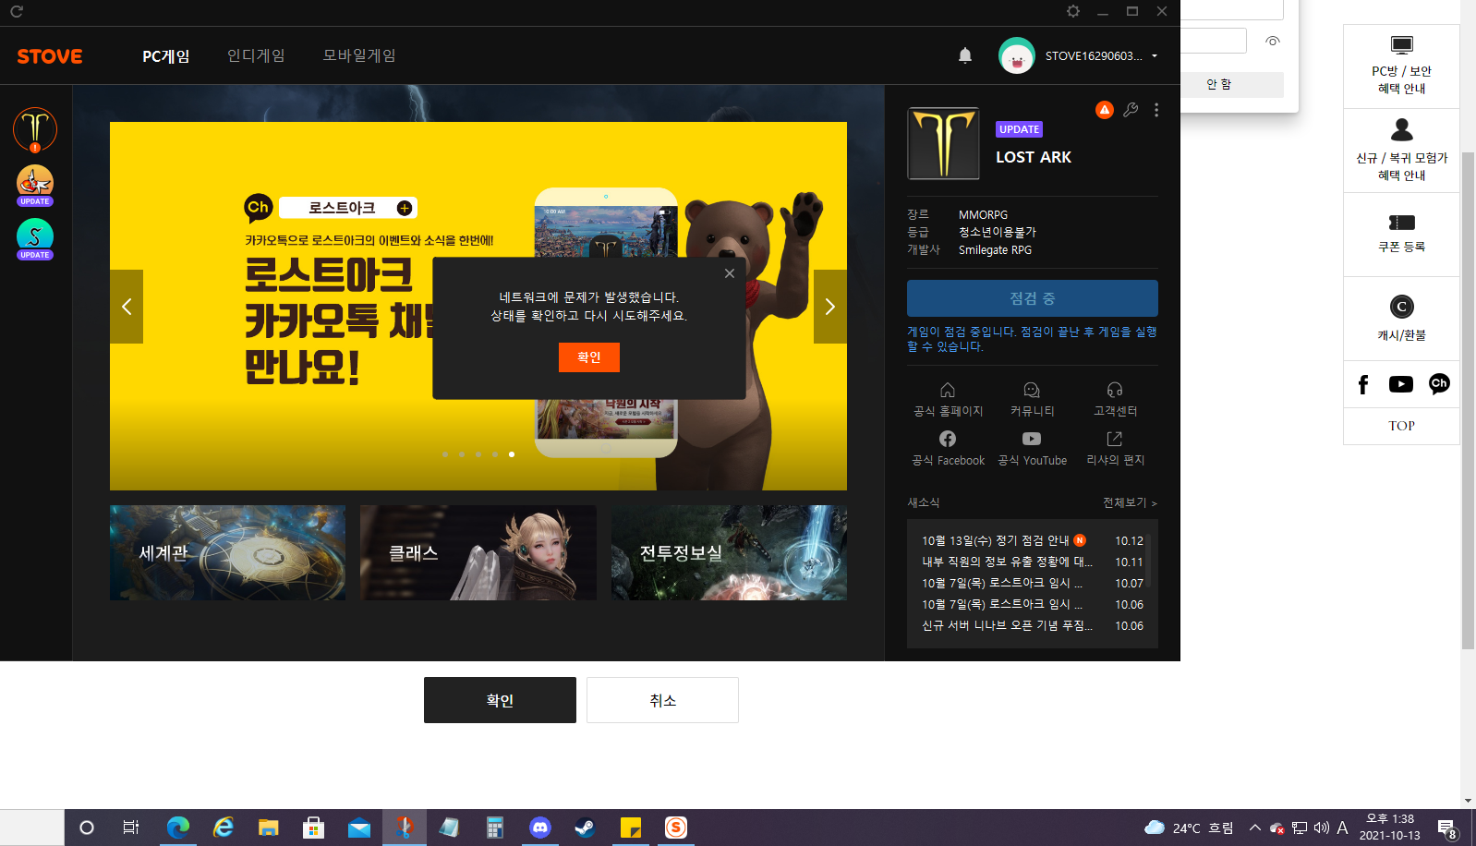This screenshot has width=1476, height=846.
Task: Go to the previous banner slide
Action: 127,307
